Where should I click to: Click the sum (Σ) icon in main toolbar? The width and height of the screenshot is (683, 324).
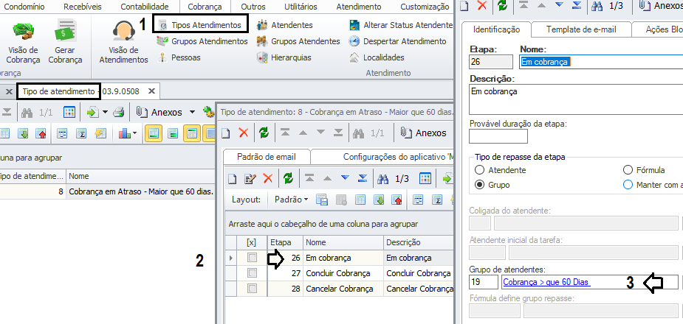81,134
